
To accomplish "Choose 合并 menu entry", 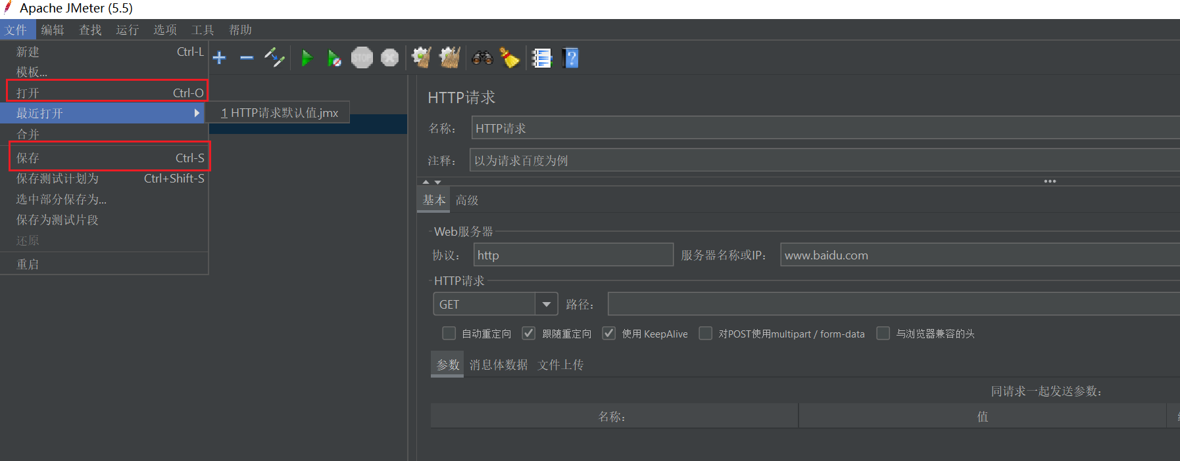I will tap(104, 134).
